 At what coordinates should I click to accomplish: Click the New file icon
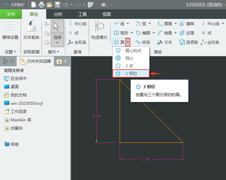34,5
